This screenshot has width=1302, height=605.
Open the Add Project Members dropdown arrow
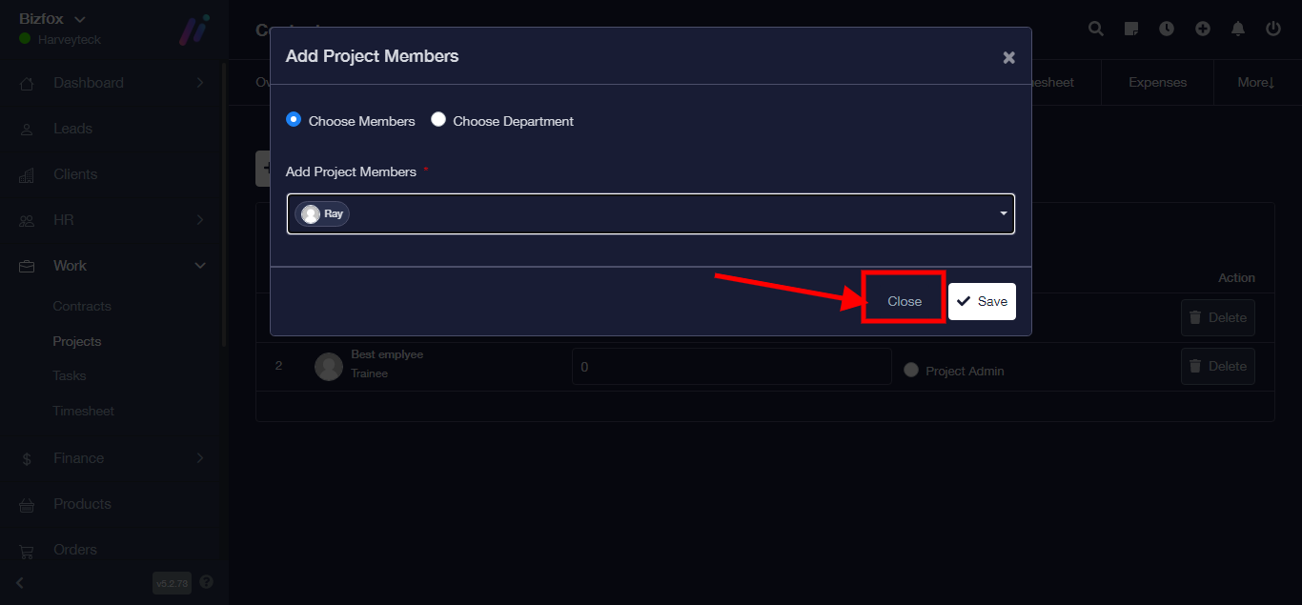tap(1003, 213)
